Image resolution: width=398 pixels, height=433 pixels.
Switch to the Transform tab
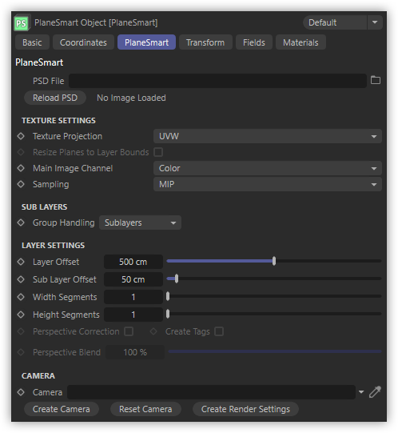point(205,42)
